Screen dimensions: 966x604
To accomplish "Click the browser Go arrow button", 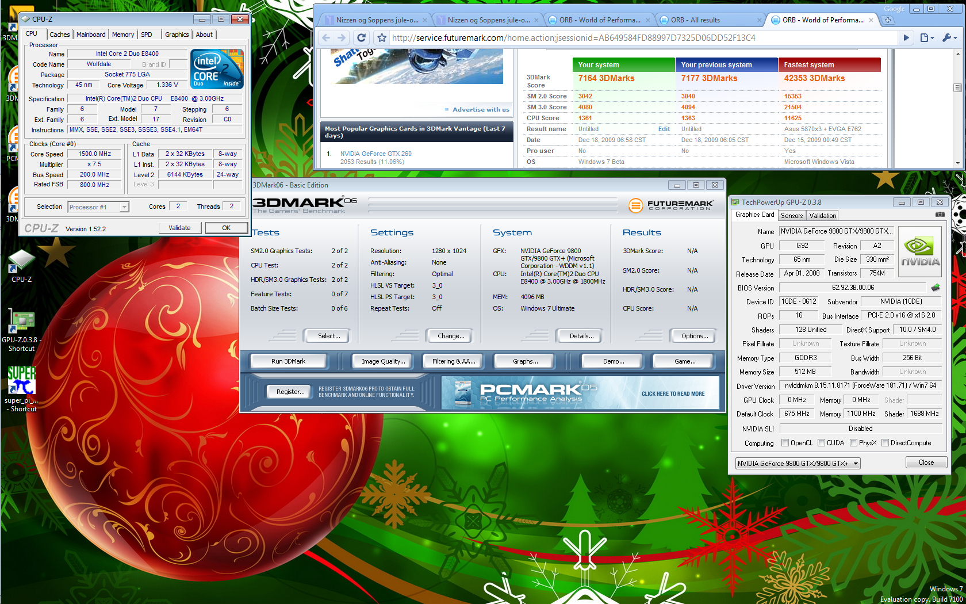I will pos(906,38).
